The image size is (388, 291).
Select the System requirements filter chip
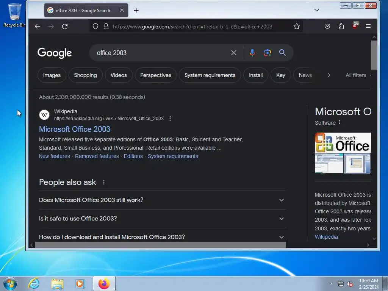click(x=210, y=75)
